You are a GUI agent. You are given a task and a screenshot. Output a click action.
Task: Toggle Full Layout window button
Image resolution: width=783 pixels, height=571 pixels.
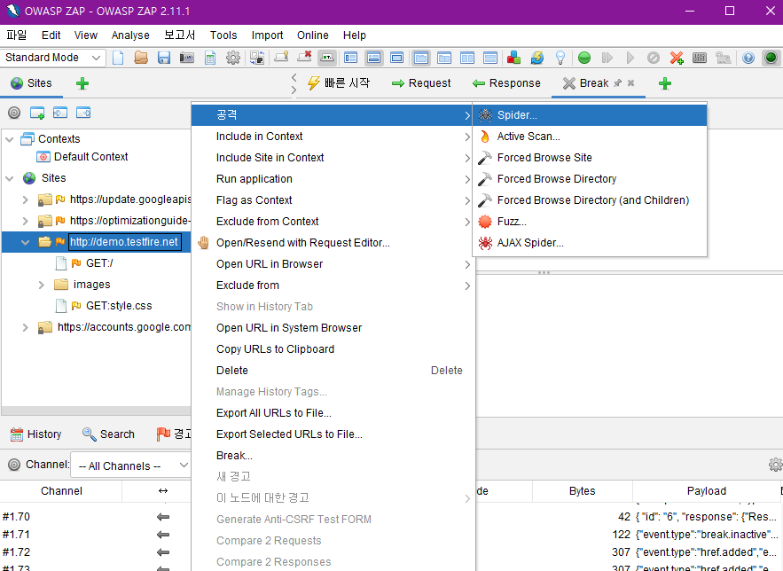click(x=397, y=58)
